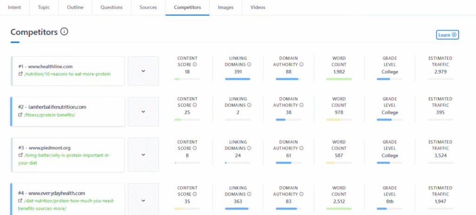Open the 10-reasons-to-eat-more-protein link
Viewport: 476px width, 215px height.
pyautogui.click(x=67, y=74)
